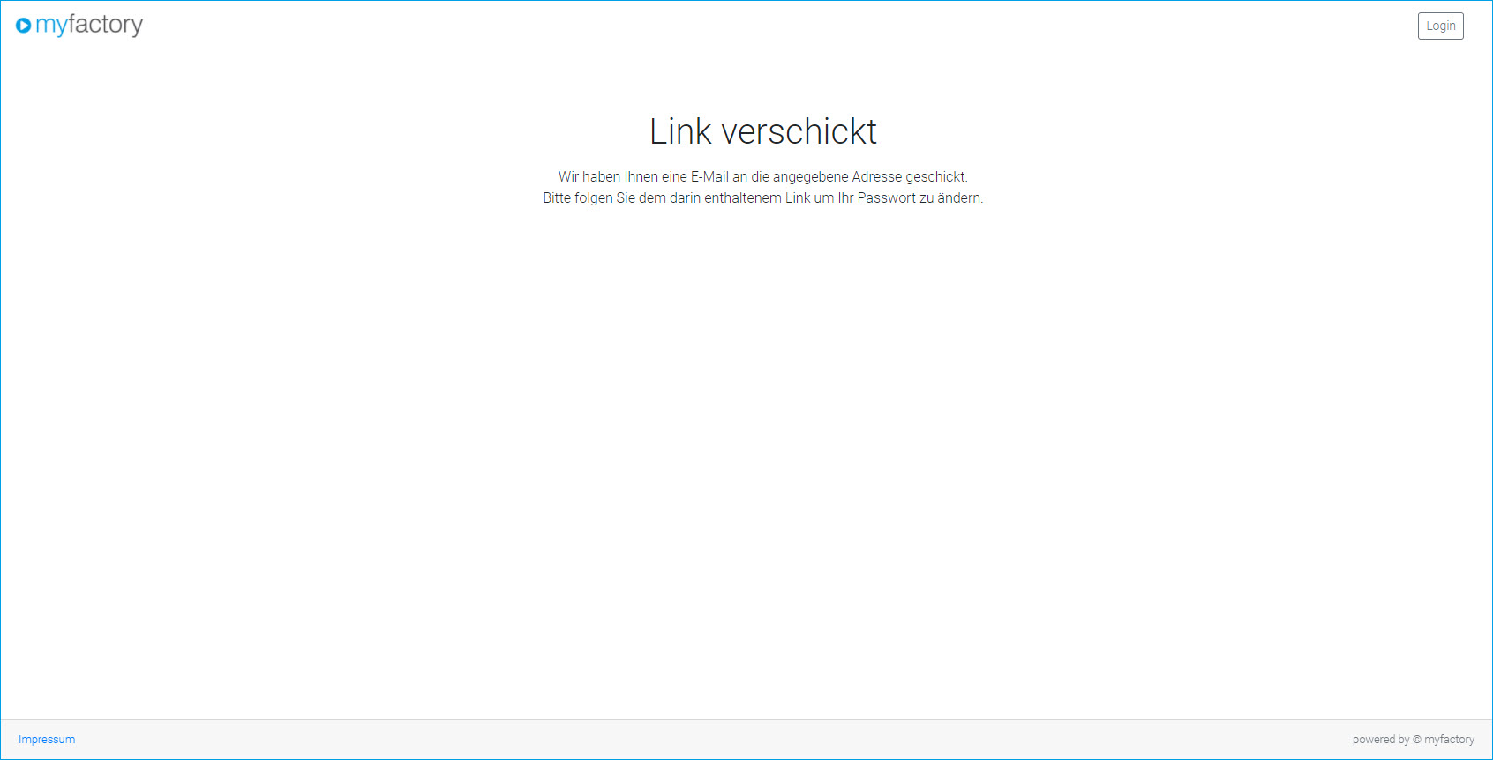
Task: Click 'powered by © myfactory' footer text
Action: (1413, 740)
